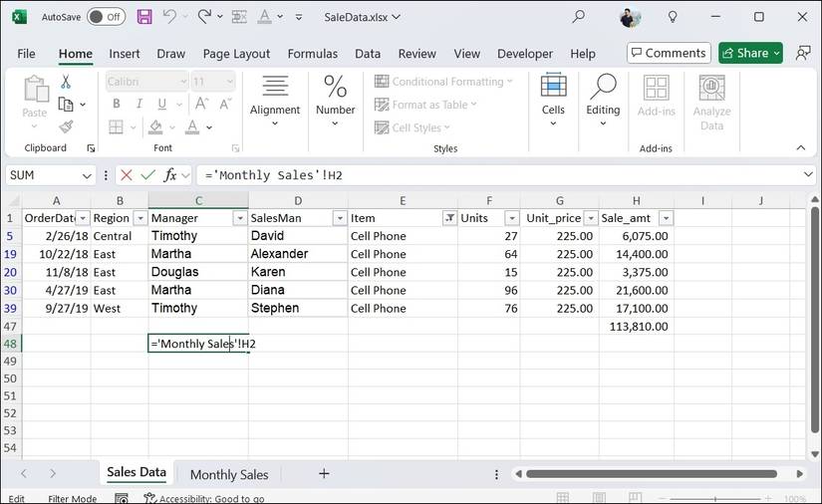
Task: Click the Analyze Data icon
Action: (712, 87)
